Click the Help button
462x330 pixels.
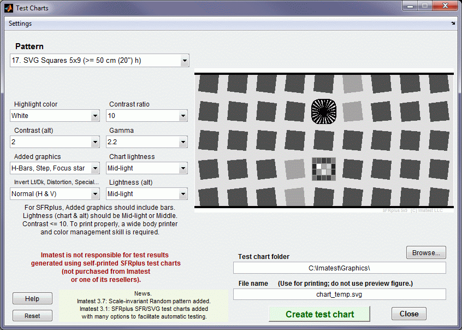click(32, 298)
